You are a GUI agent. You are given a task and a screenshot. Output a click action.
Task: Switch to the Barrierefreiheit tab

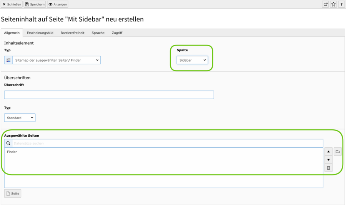click(x=72, y=33)
